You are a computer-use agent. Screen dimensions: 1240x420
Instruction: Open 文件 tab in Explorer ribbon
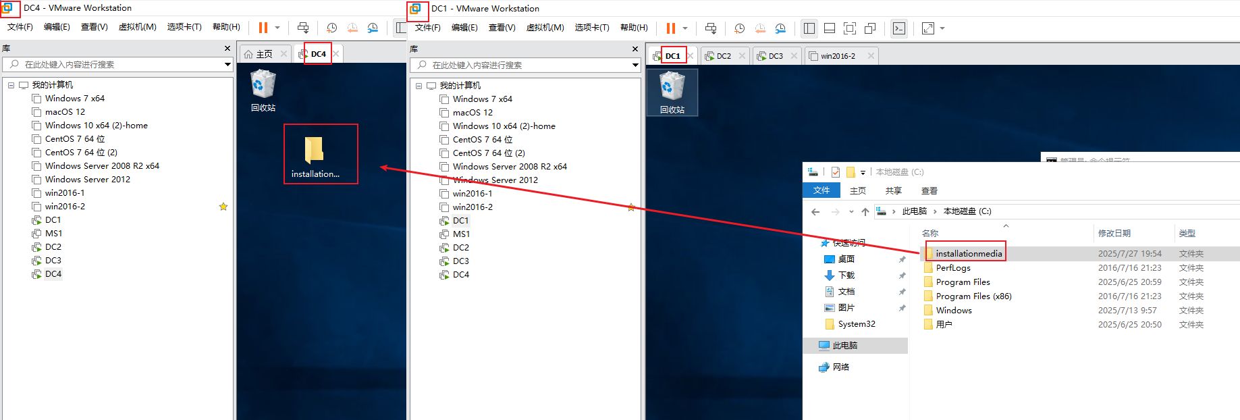(x=821, y=191)
